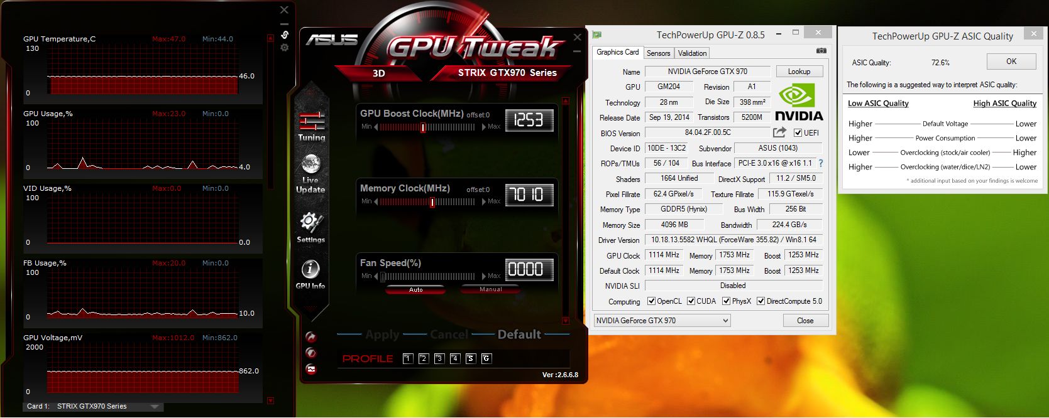Click the Low ASIC Quality heading

point(878,104)
